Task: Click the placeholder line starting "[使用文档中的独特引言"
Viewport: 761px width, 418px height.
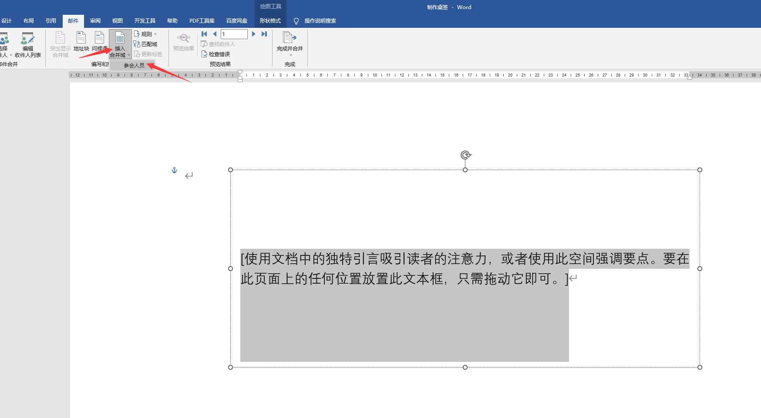Action: [x=465, y=259]
